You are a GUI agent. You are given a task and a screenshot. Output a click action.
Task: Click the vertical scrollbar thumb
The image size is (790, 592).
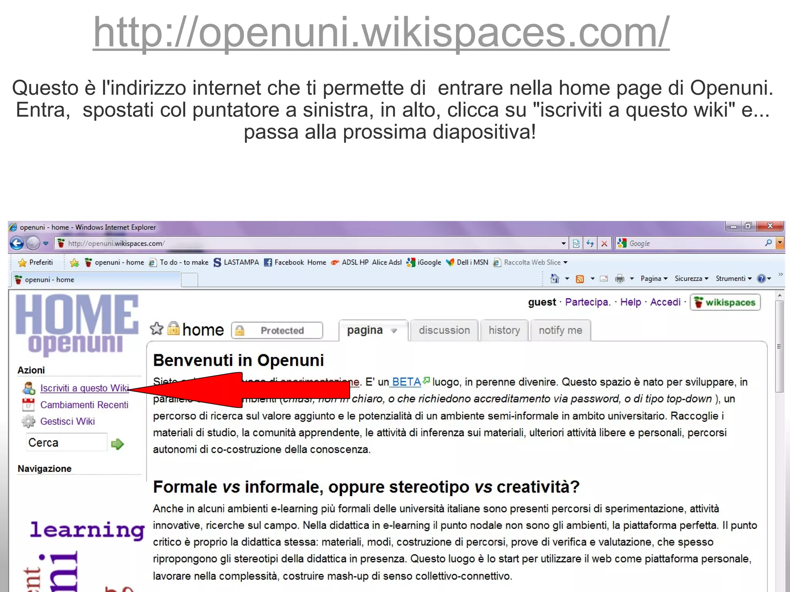click(x=779, y=346)
